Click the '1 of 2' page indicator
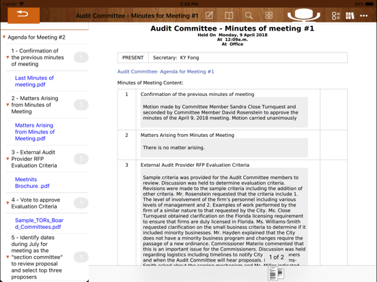The image size is (377, 282). (x=276, y=257)
